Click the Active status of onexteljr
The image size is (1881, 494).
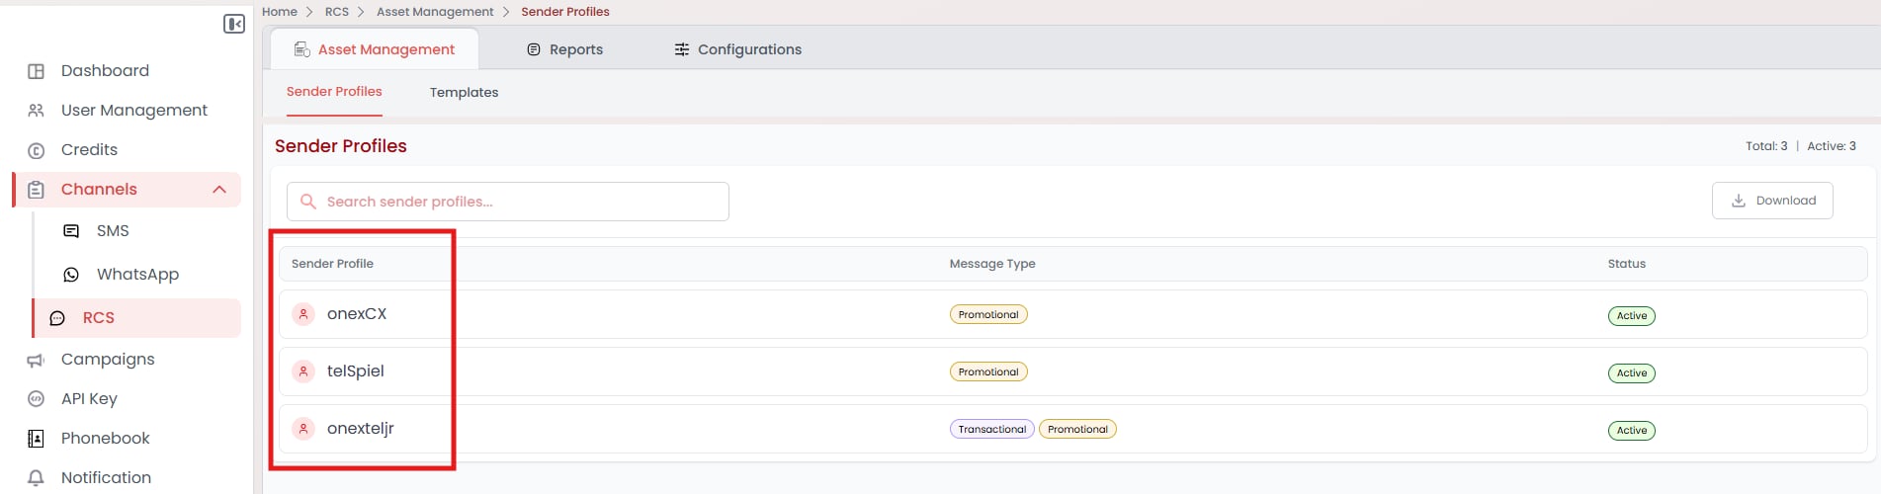(x=1632, y=431)
